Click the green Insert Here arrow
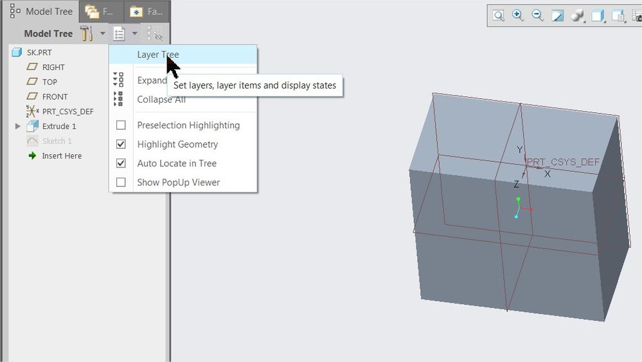The width and height of the screenshot is (642, 362). [x=32, y=155]
